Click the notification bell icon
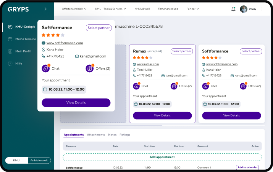The width and height of the screenshot is (273, 172). (x=233, y=9)
